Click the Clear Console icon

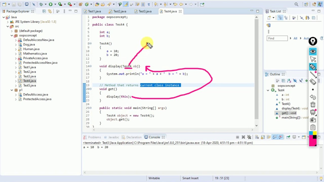(257, 137)
